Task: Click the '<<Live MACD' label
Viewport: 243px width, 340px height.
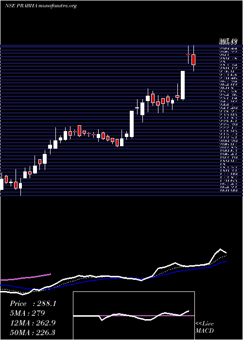Action: point(205,327)
